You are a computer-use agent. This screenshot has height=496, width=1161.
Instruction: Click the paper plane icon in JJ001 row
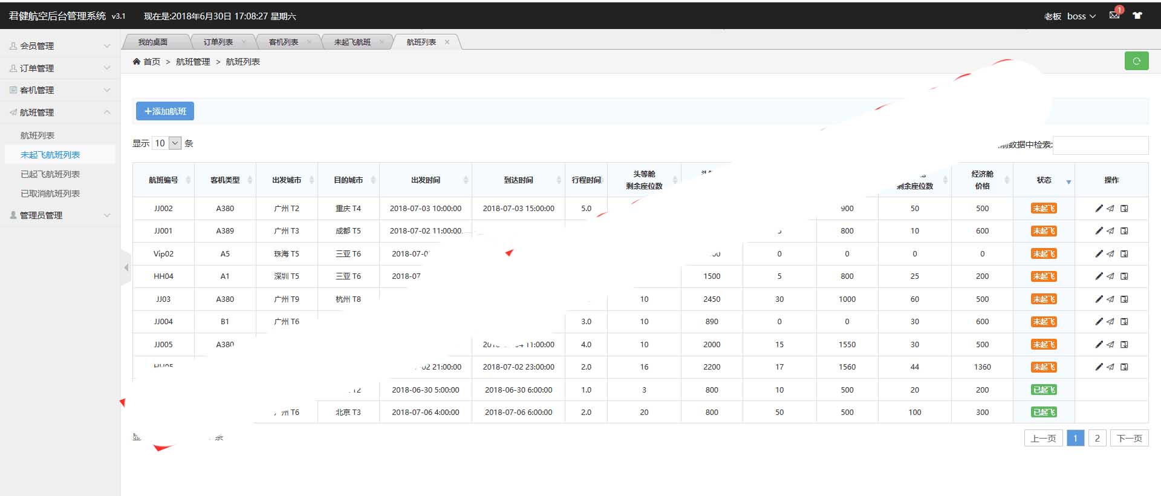1110,231
